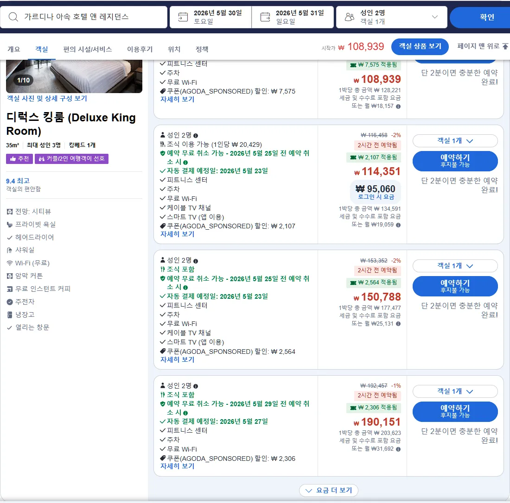Click the 확인 search button
The width and height of the screenshot is (510, 503).
point(480,17)
